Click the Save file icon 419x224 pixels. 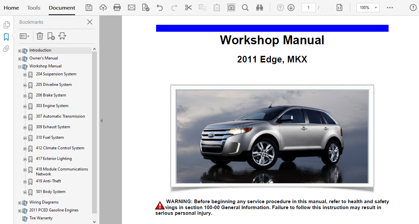(x=89, y=8)
